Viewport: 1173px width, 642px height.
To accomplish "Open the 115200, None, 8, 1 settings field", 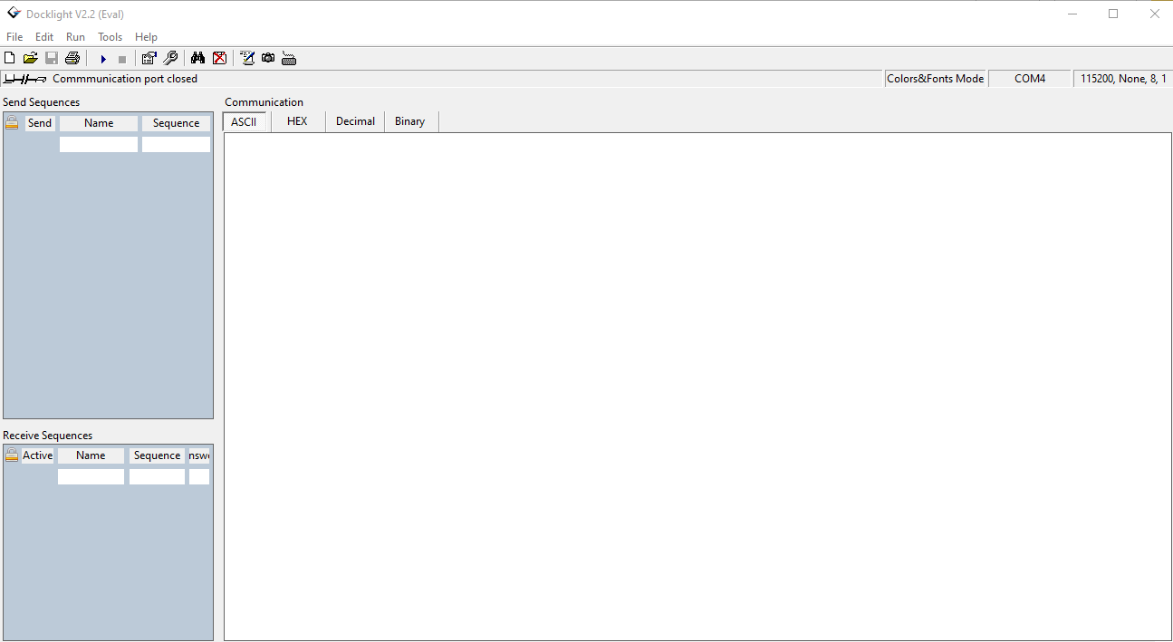I will 1123,78.
